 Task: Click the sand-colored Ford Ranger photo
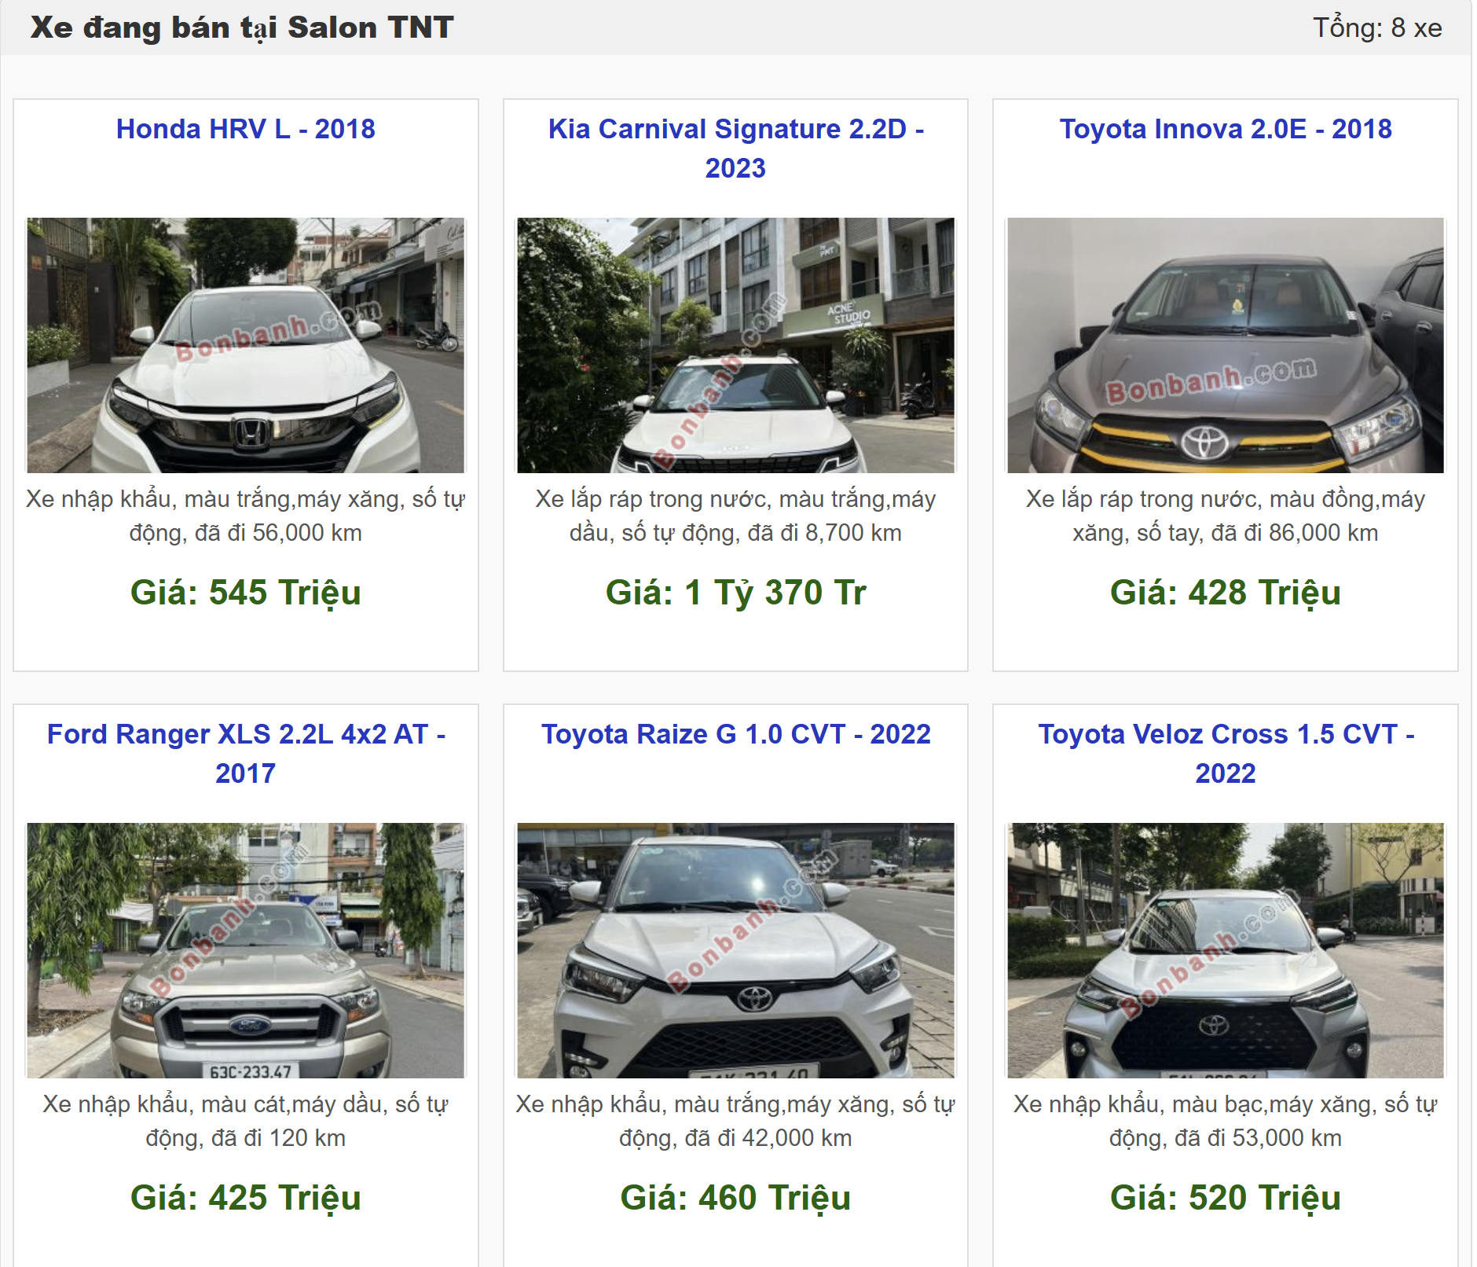[x=245, y=950]
